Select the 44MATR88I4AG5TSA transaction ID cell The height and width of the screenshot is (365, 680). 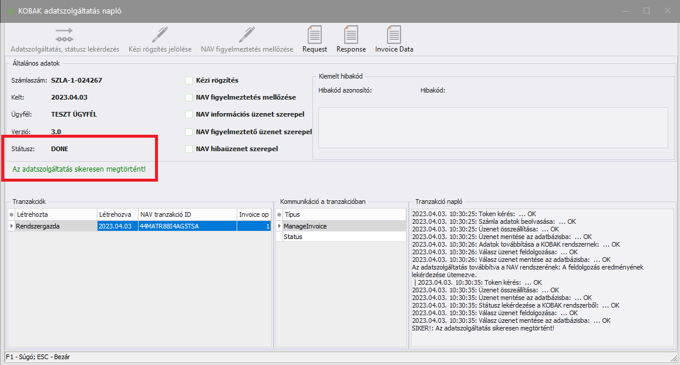click(x=187, y=226)
